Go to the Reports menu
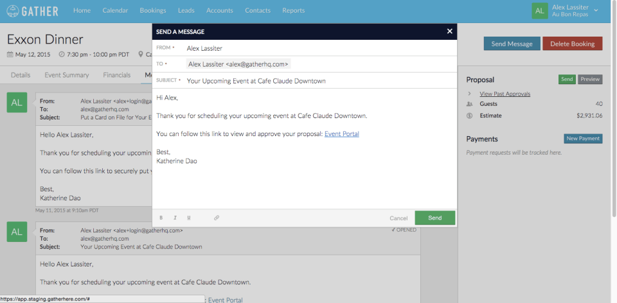 [x=294, y=11]
